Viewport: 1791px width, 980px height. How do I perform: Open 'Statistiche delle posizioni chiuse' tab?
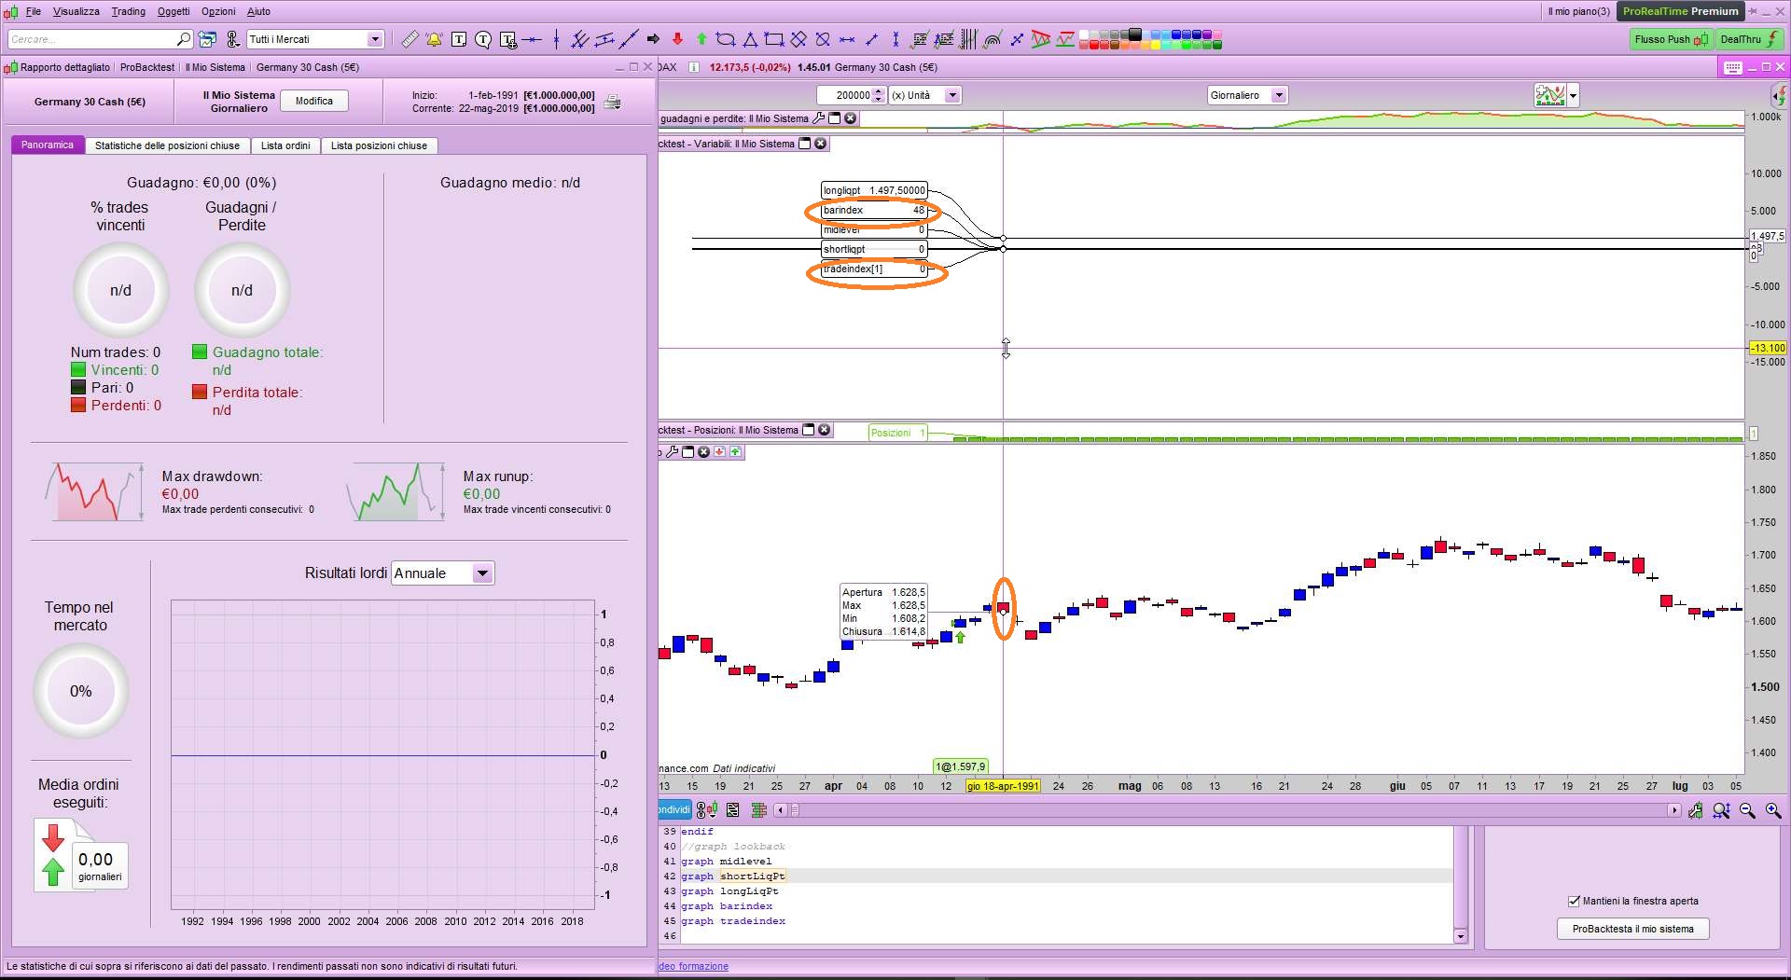167,145
